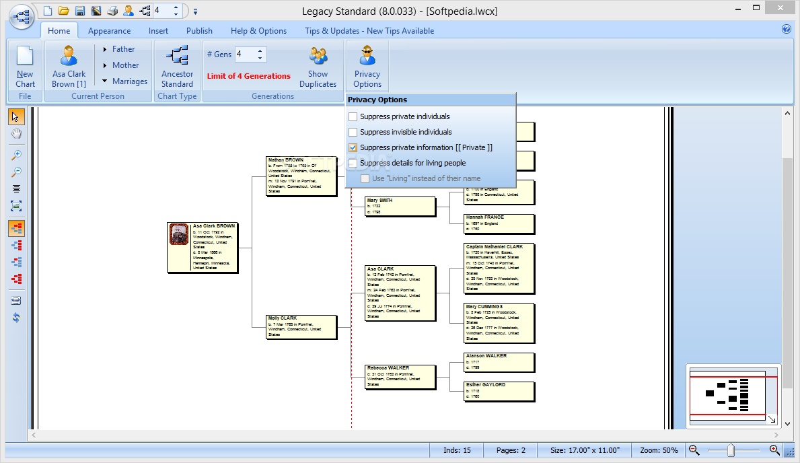
Task: Toggle Use "Living" instead of their name
Action: (x=365, y=178)
